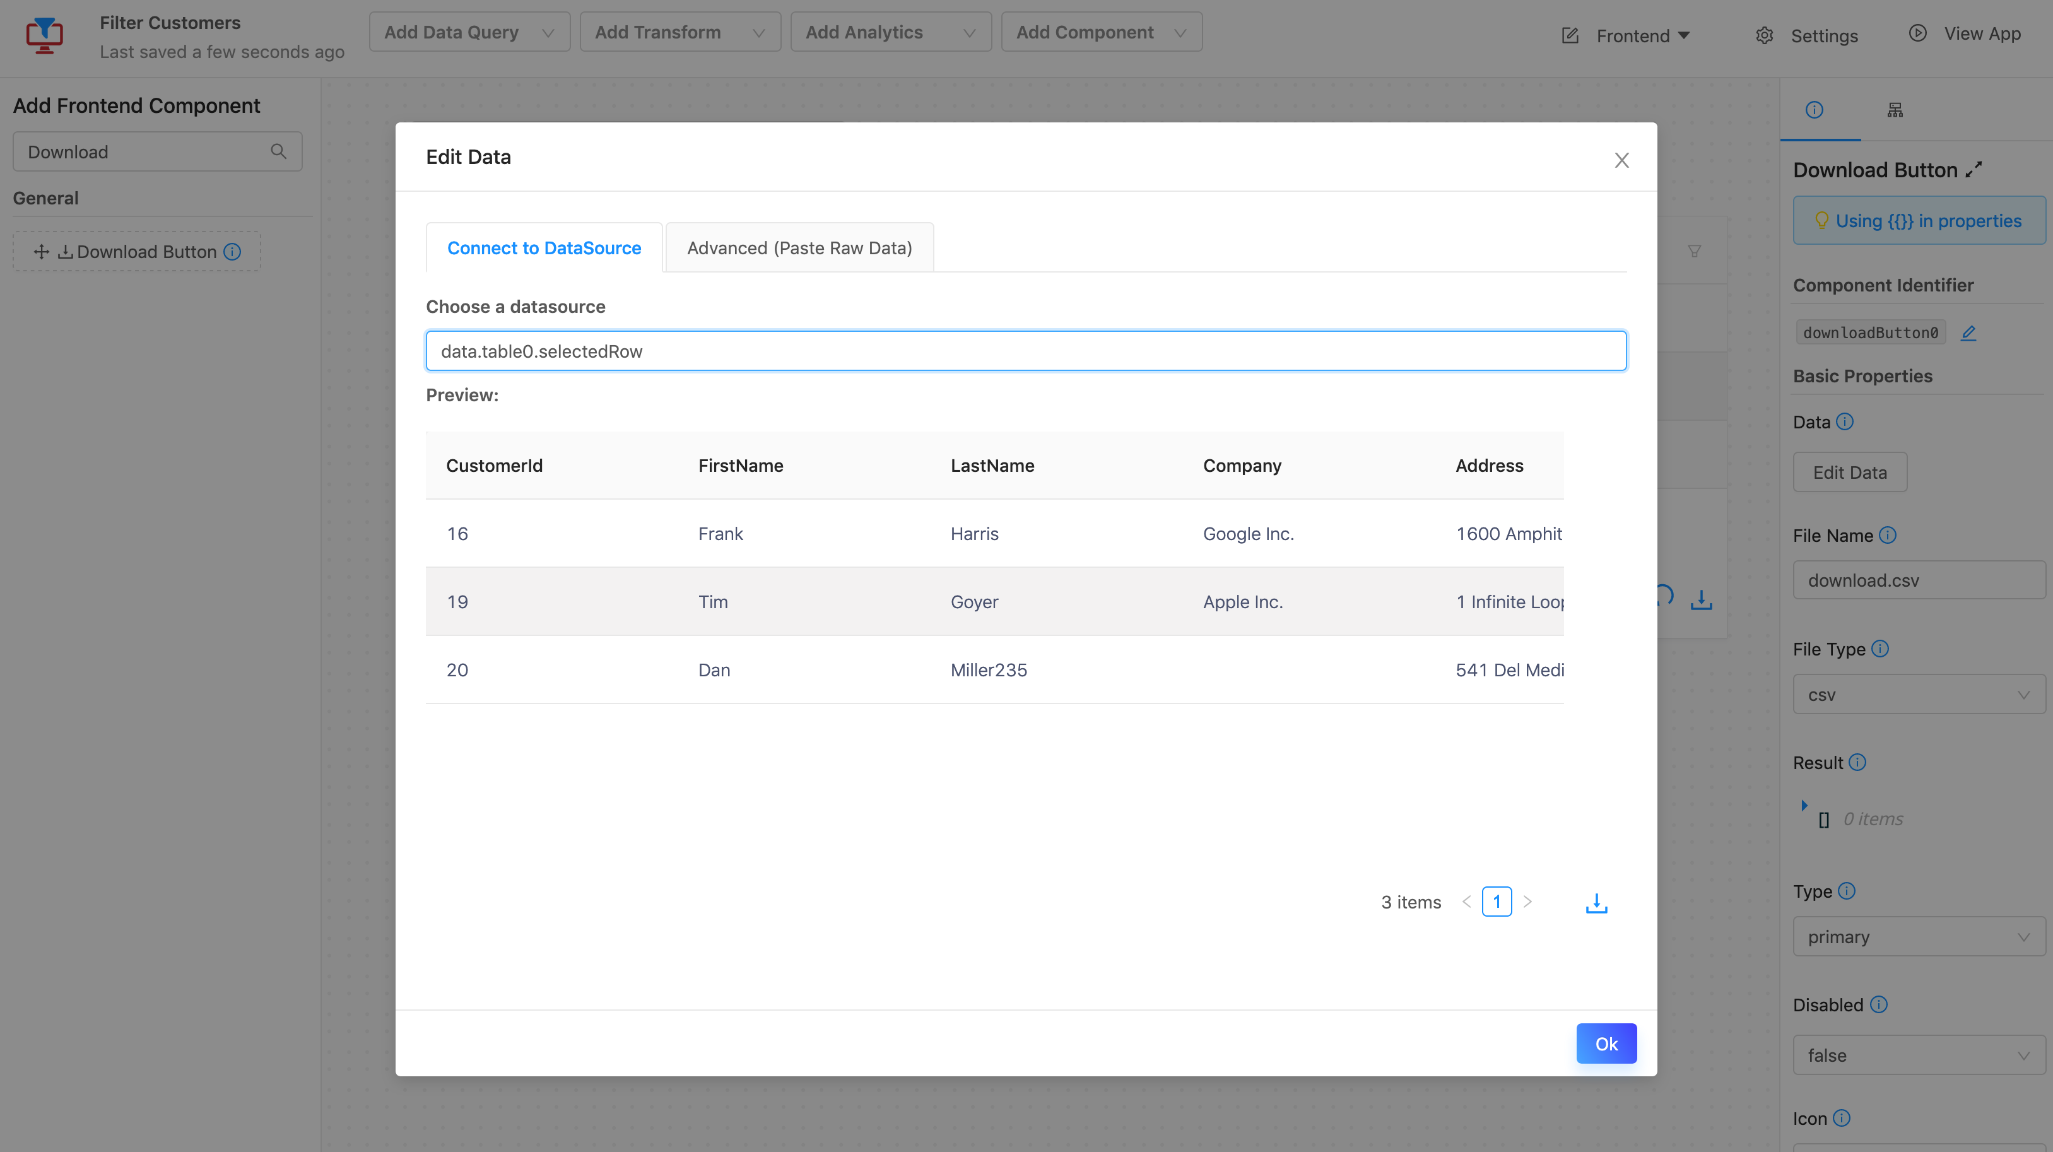This screenshot has height=1152, width=2053.
Task: Click the Frontend edit pencil icon
Action: point(1570,36)
